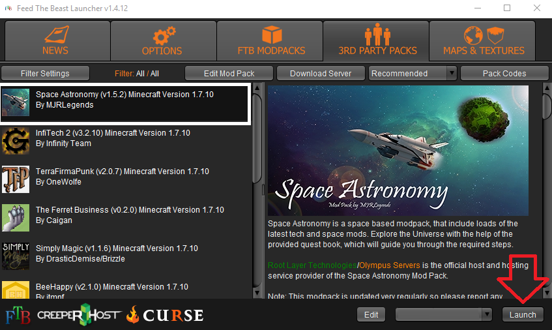552x330 pixels.
Task: Click the Space Astronomy banner image
Action: (398, 151)
